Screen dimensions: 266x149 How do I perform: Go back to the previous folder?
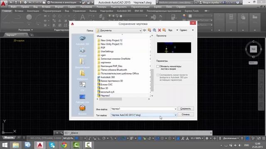[145, 30]
